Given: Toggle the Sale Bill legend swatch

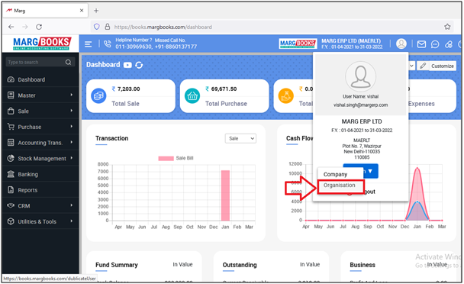Looking at the screenshot, I should (166, 159).
